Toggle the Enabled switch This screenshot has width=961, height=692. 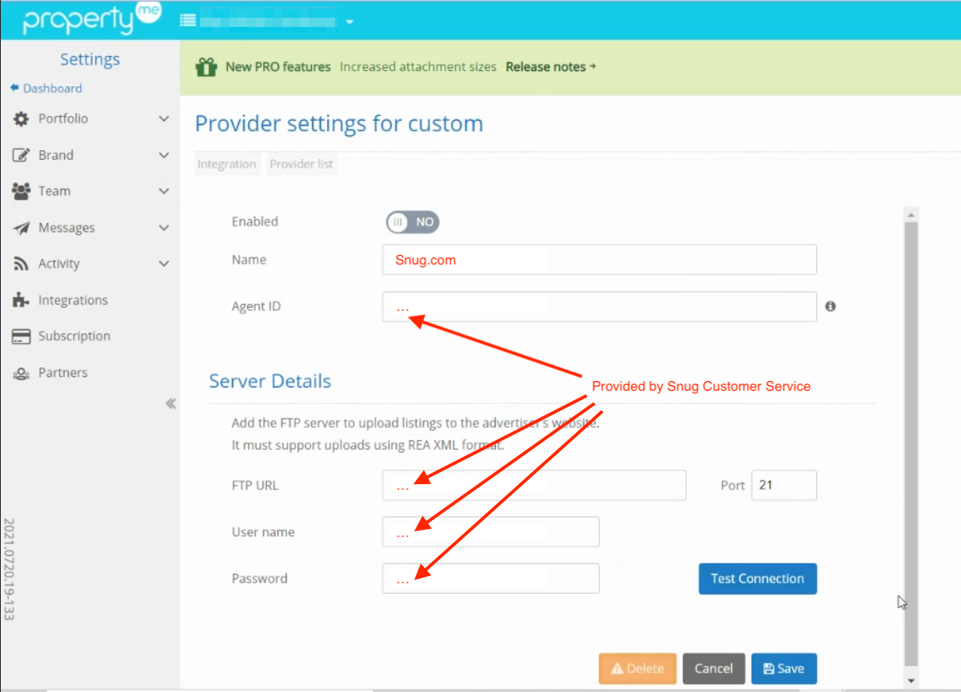413,222
